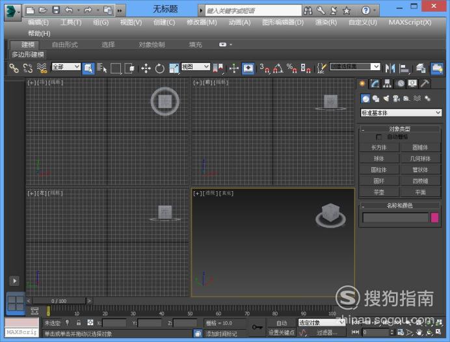Click the Select and Link chain icon
This screenshot has height=342, width=450.
pos(14,68)
